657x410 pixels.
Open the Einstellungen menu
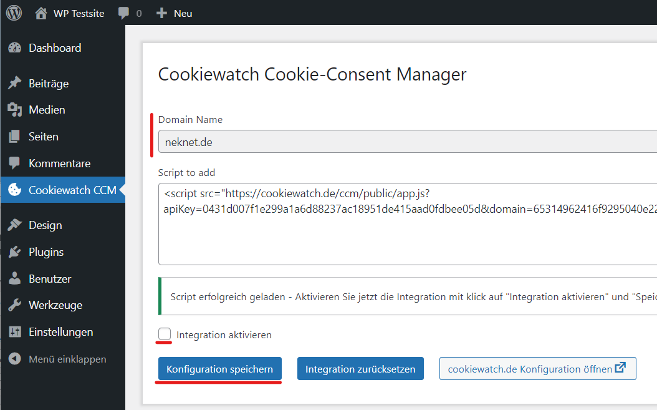click(x=60, y=332)
